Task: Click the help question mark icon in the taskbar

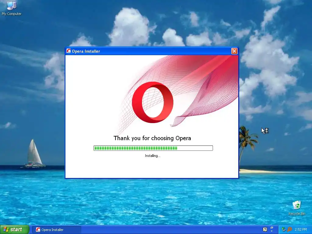Action: 265,229
